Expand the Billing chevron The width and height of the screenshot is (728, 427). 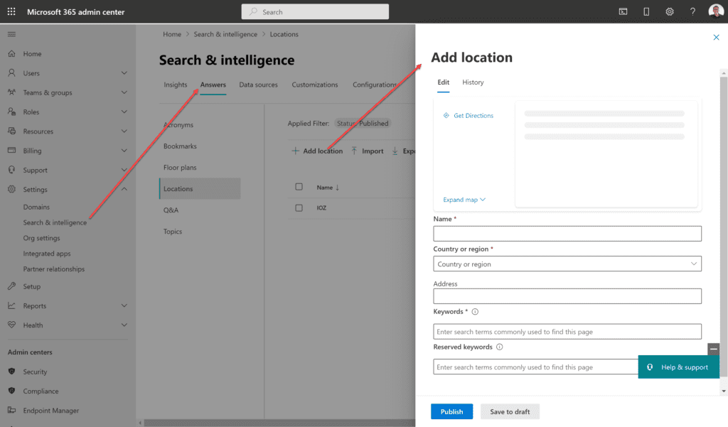(x=124, y=151)
